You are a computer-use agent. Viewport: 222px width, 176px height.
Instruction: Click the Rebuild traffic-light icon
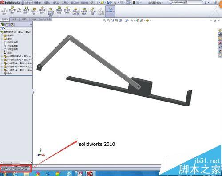click(134, 3)
